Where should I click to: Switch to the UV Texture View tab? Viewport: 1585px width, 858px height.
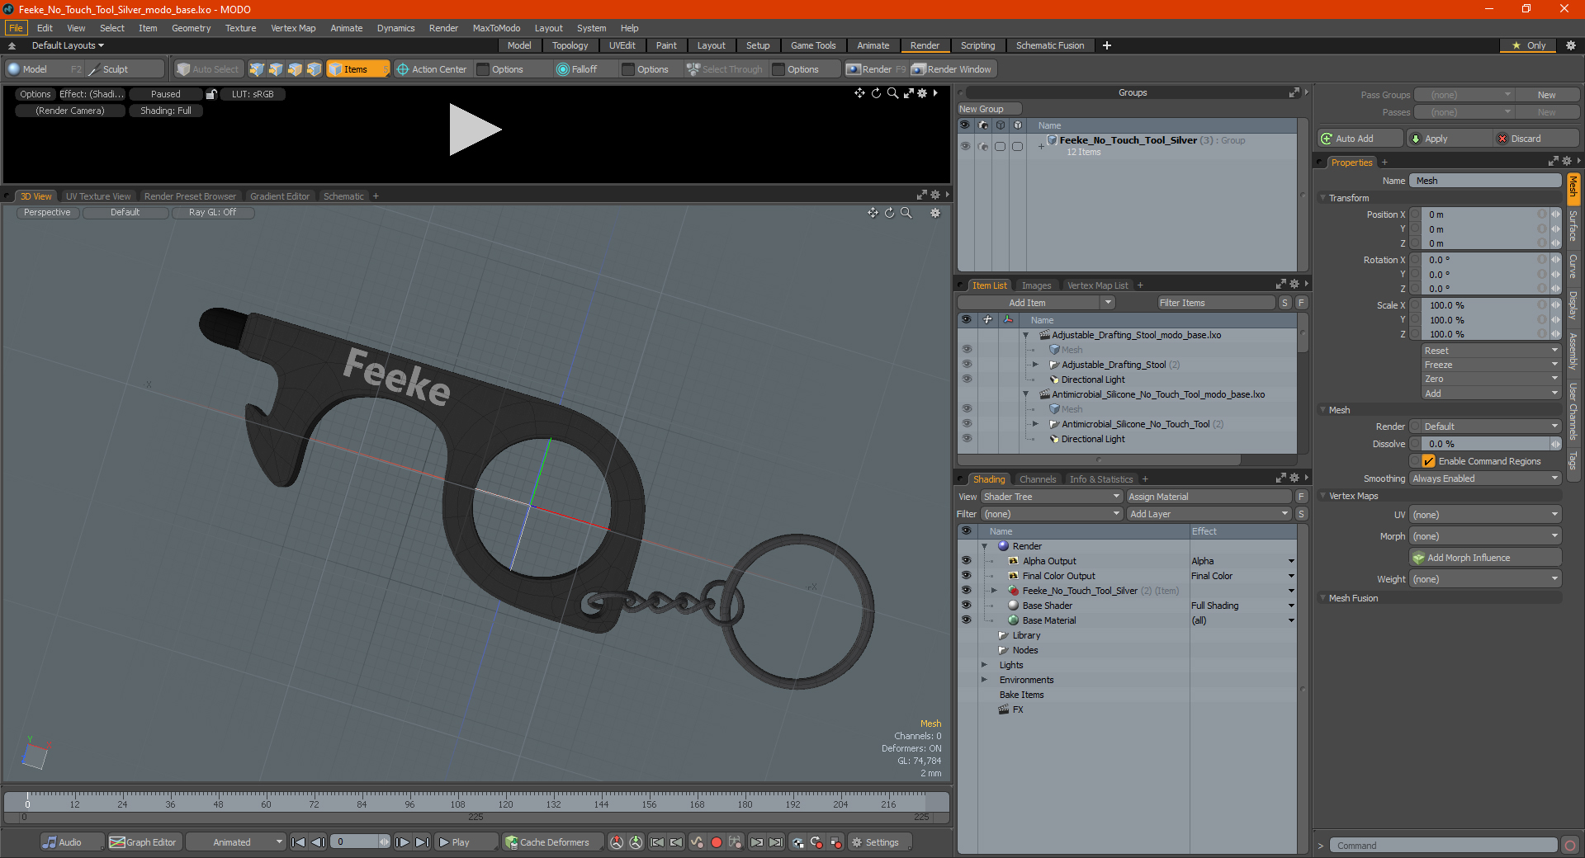click(x=97, y=196)
